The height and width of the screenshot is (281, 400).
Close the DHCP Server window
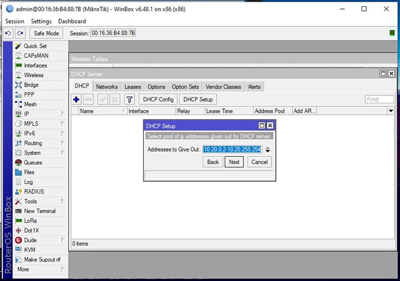point(392,74)
